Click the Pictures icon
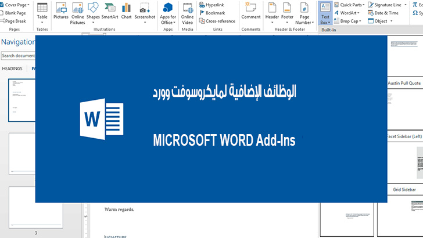The height and width of the screenshot is (238, 423). (60, 11)
